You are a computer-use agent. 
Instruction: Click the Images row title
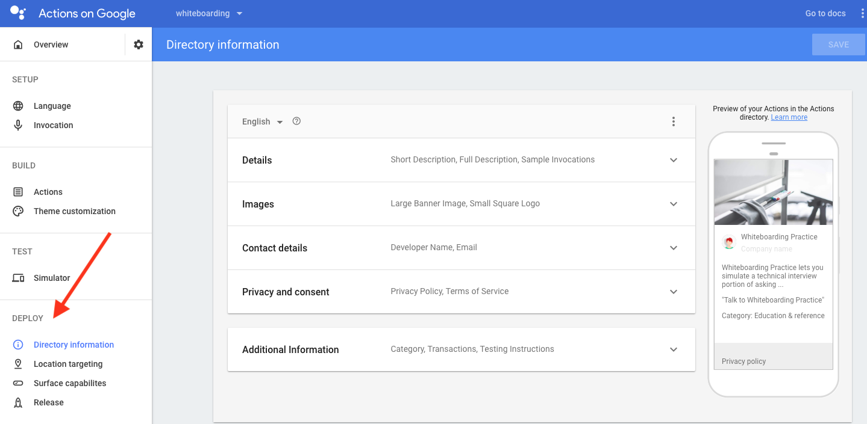coord(258,204)
